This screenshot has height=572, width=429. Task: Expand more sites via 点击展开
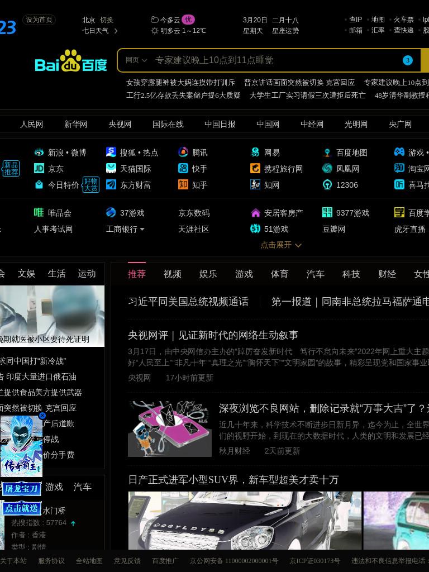[x=281, y=245]
